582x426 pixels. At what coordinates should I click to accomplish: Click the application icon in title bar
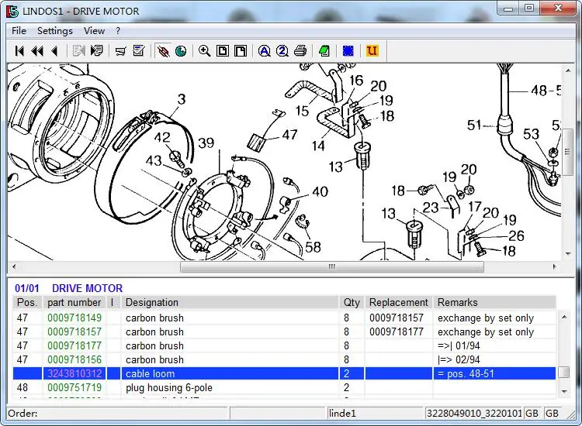pos(12,11)
